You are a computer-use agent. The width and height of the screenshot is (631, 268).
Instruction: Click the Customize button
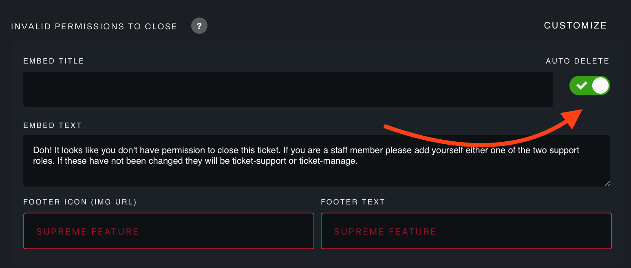pos(576,26)
